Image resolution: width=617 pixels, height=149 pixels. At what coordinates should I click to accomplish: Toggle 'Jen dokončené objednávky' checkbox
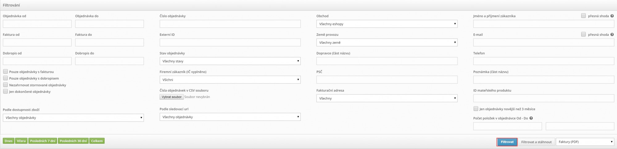[x=5, y=91]
